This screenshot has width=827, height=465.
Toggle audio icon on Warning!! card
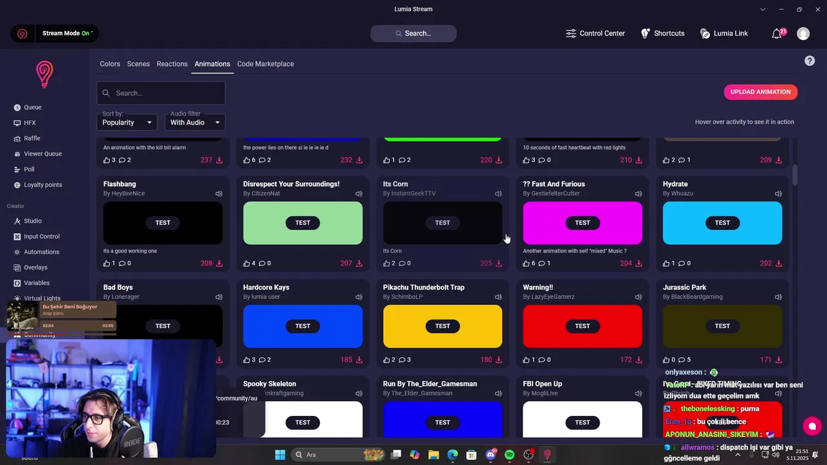[x=638, y=297]
